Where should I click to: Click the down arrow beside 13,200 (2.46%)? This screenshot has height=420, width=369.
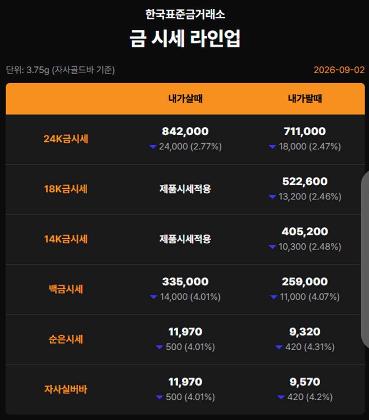coord(272,197)
